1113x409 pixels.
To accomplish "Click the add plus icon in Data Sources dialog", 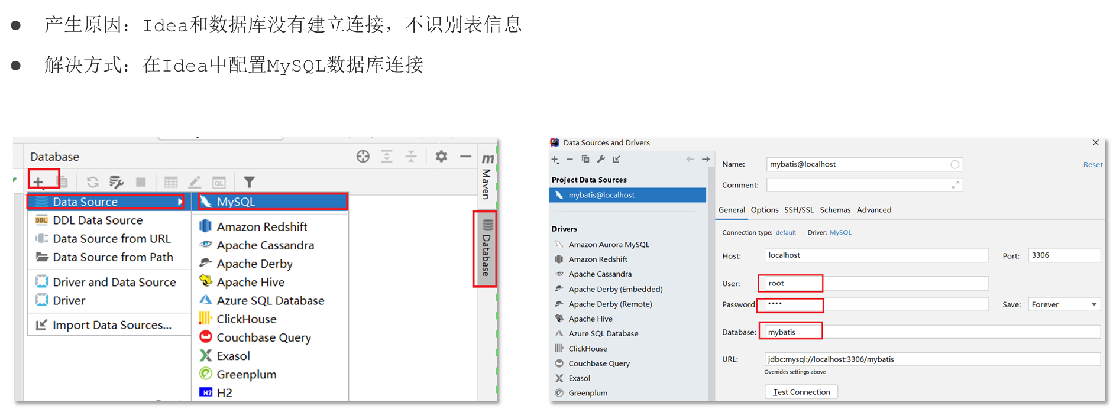I will (555, 160).
